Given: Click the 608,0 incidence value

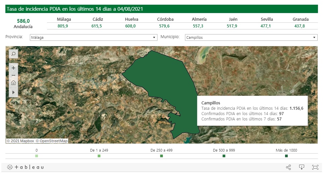Looking at the screenshot, I should [130, 26].
